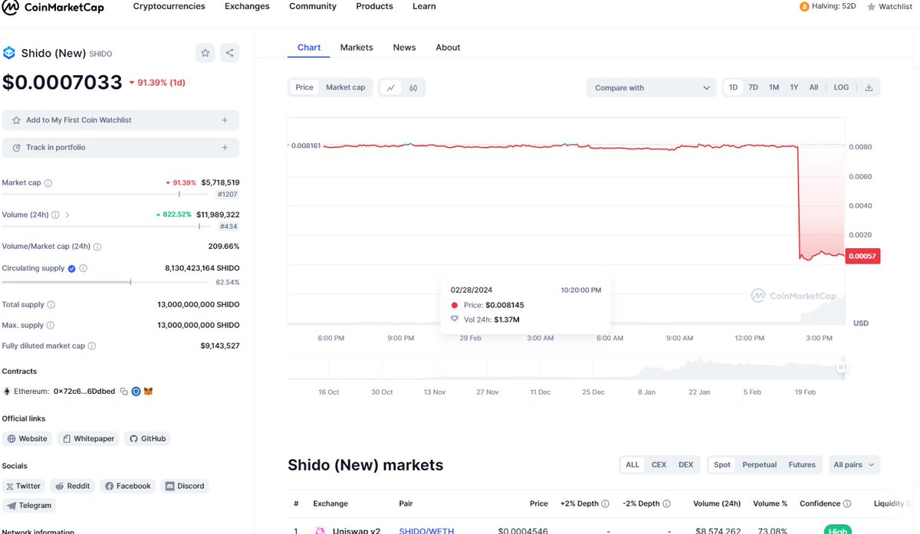Add token to MetaMask fox icon
Screen dimensions: 920x534
[x=149, y=391]
